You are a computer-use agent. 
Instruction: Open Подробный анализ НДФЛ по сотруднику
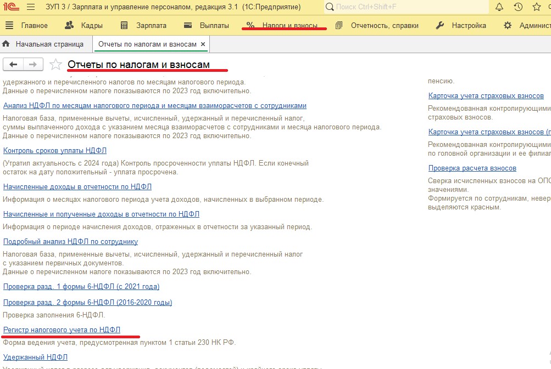click(x=71, y=241)
